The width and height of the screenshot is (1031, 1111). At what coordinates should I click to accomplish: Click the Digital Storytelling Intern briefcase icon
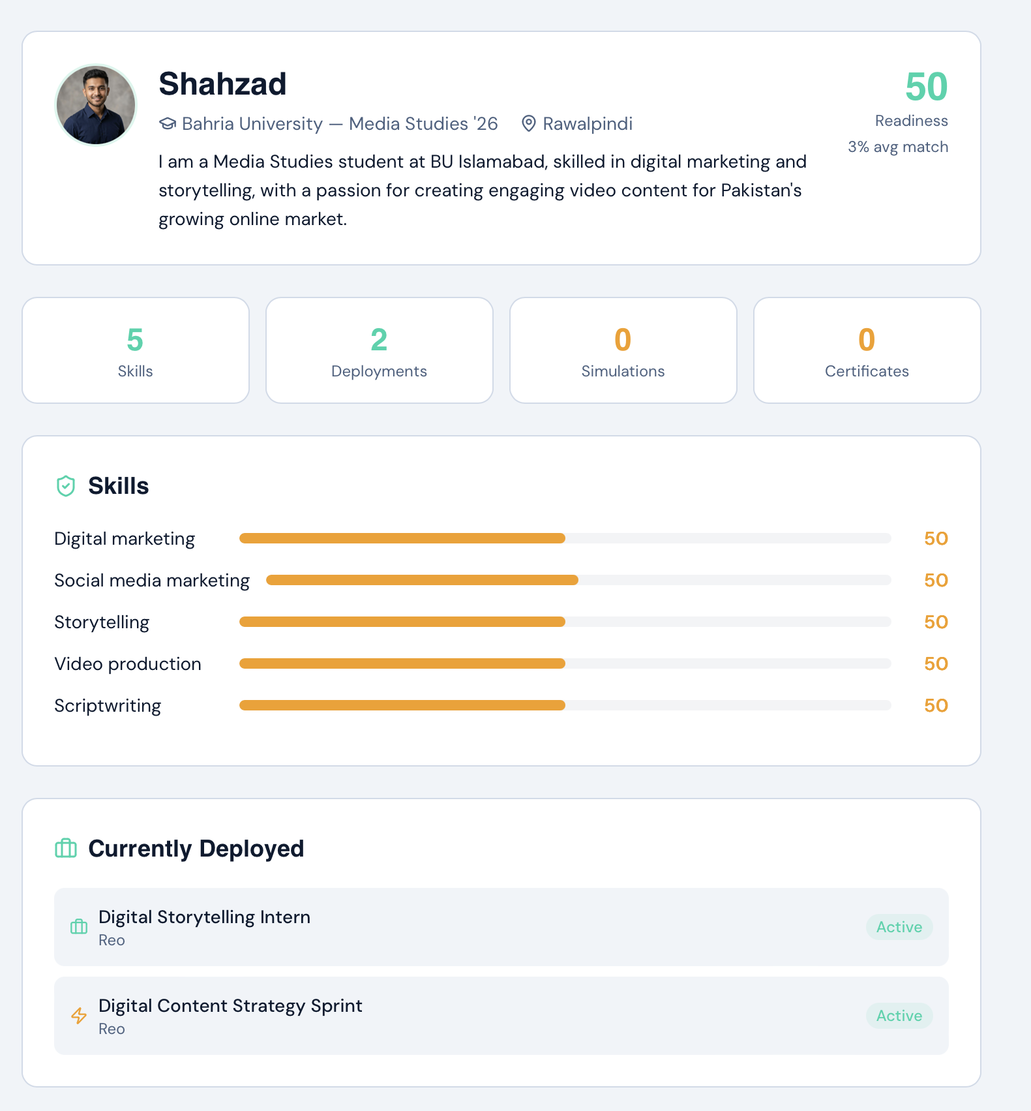click(x=79, y=927)
